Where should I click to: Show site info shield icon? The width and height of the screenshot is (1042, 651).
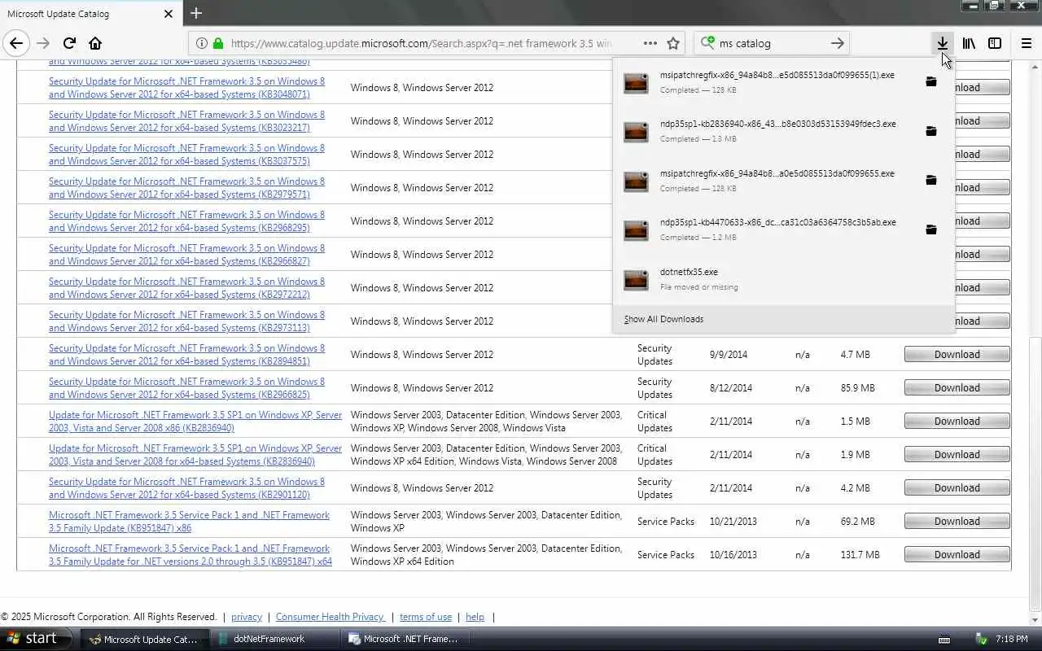click(x=201, y=43)
